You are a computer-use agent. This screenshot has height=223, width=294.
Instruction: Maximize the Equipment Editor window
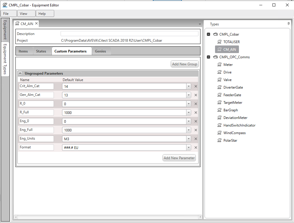point(274,5)
